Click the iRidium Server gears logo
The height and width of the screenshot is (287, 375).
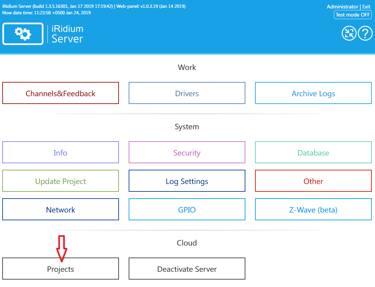click(23, 34)
